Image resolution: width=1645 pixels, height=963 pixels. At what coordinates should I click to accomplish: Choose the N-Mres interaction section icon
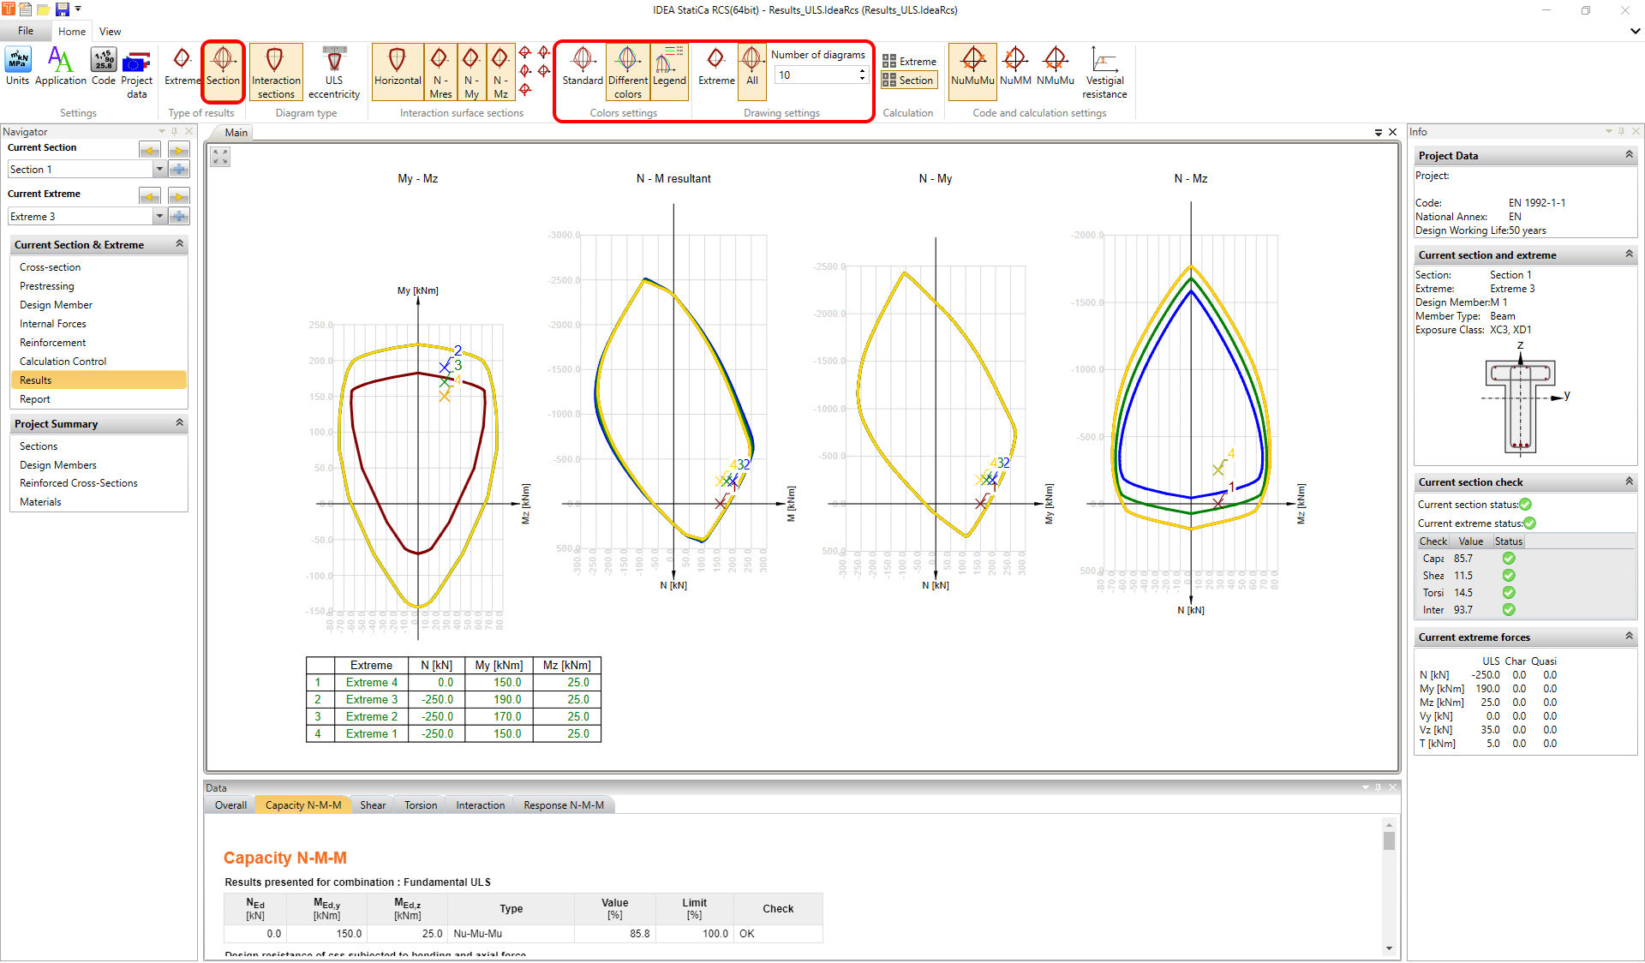tap(440, 69)
